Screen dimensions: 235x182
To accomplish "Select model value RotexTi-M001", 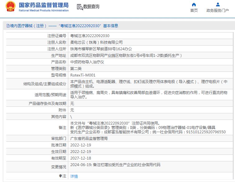I will click(83, 75).
